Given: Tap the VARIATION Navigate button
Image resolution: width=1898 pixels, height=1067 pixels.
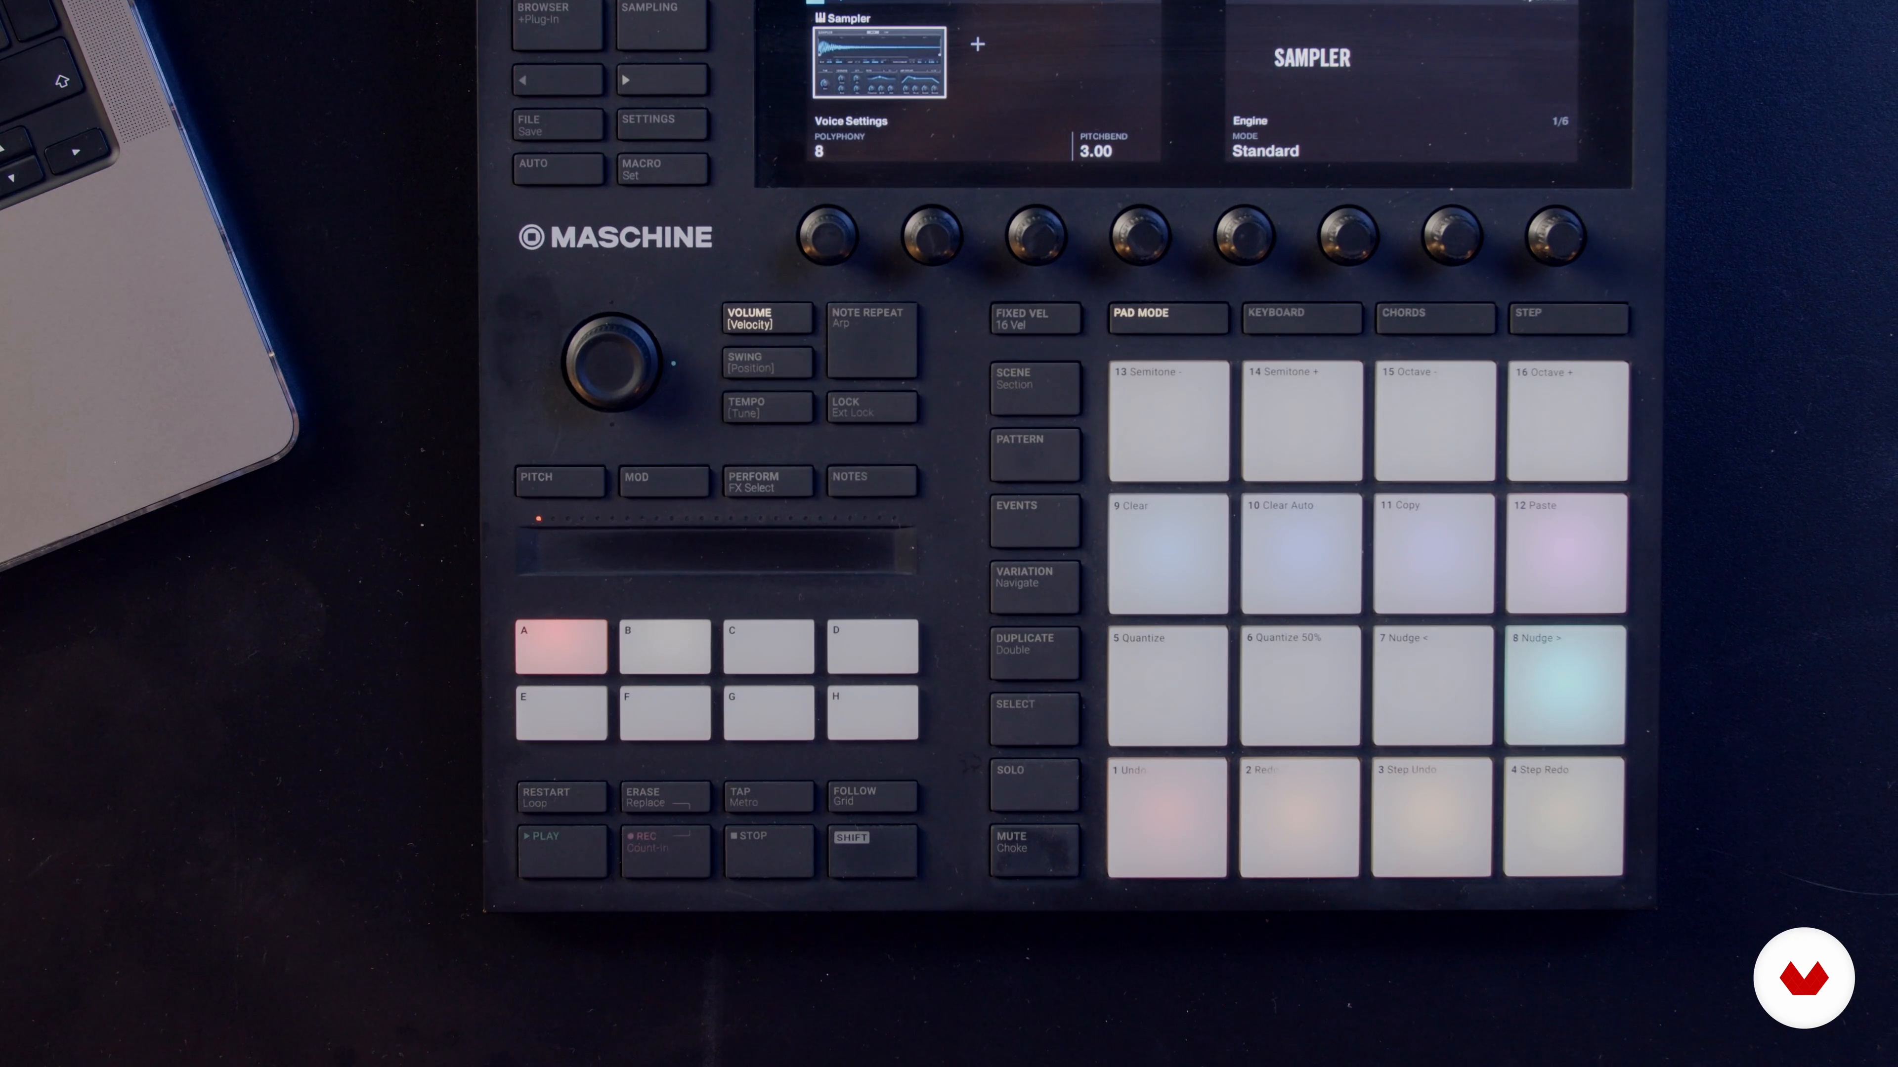Looking at the screenshot, I should click(x=1035, y=587).
